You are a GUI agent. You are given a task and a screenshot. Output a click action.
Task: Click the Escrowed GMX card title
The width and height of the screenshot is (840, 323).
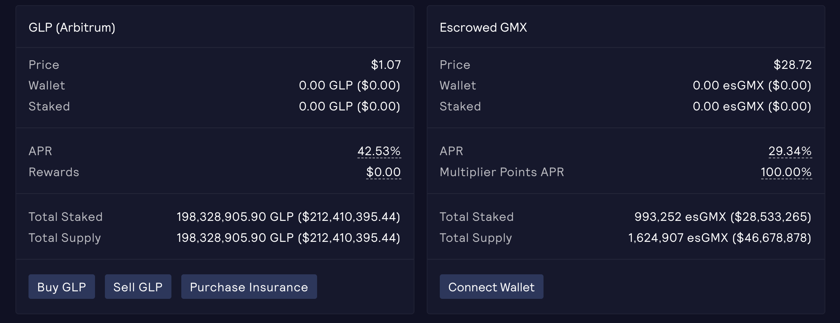coord(483,27)
